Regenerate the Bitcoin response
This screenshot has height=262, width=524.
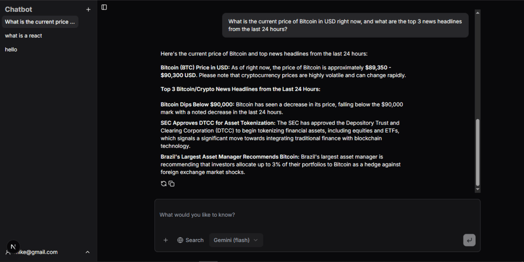(164, 183)
